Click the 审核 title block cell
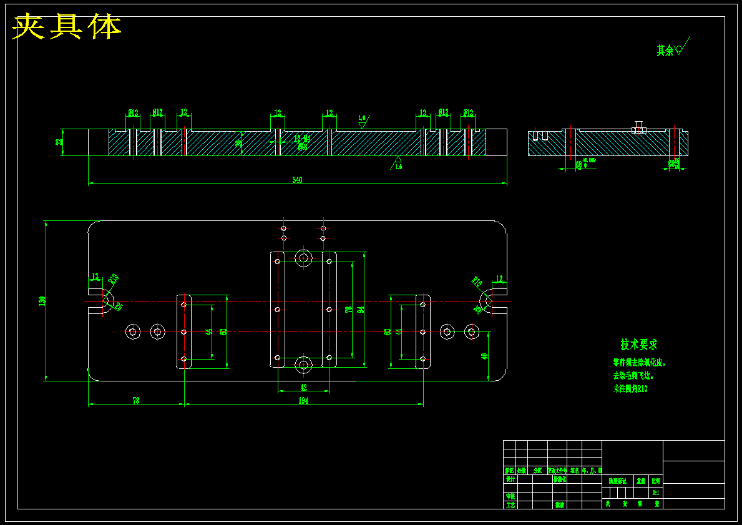The width and height of the screenshot is (742, 525). coord(510,496)
